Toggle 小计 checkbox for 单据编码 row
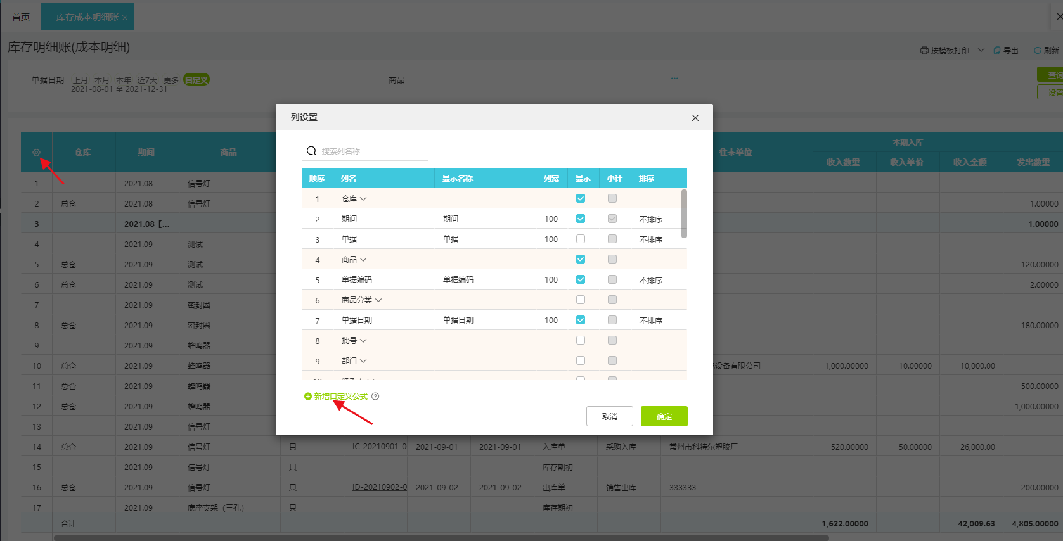Screen dimensions: 1063x541 click(x=612, y=279)
